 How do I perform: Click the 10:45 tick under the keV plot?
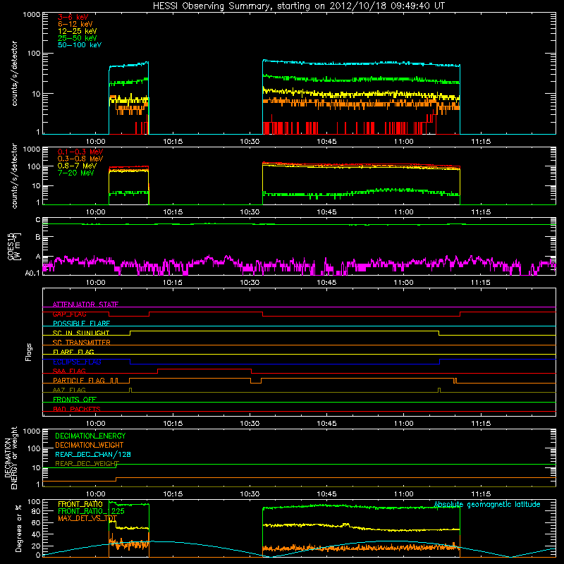pos(326,142)
